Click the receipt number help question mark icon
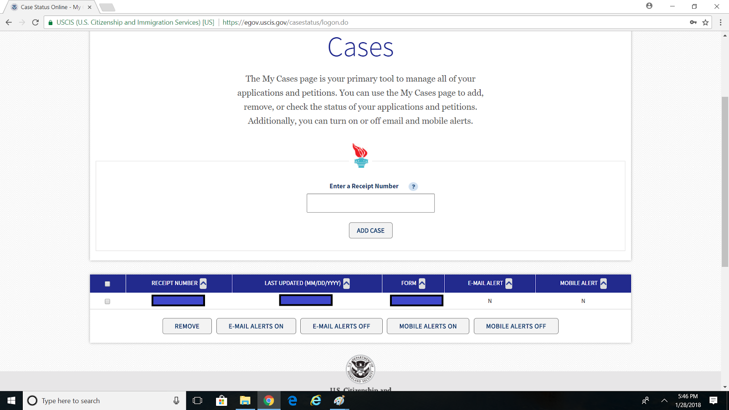The height and width of the screenshot is (410, 729). coord(413,186)
